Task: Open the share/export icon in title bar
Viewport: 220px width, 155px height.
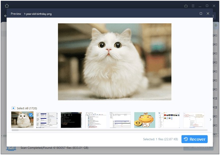Action: tap(186, 6)
